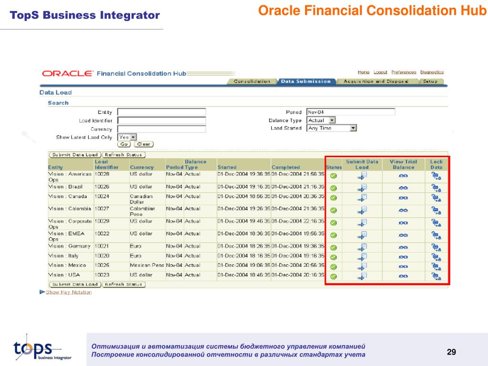Click Lock Data icon for Vision : Germany
The width and height of the screenshot is (488, 366).
click(436, 247)
